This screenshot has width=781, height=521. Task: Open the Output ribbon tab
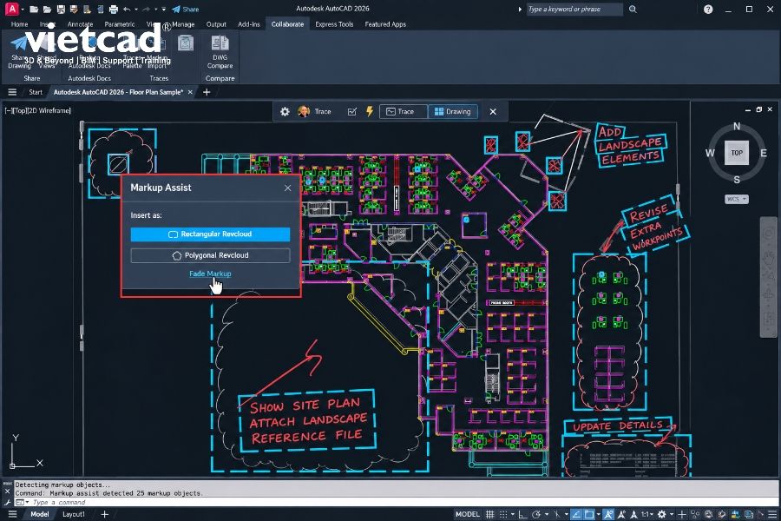pyautogui.click(x=216, y=24)
